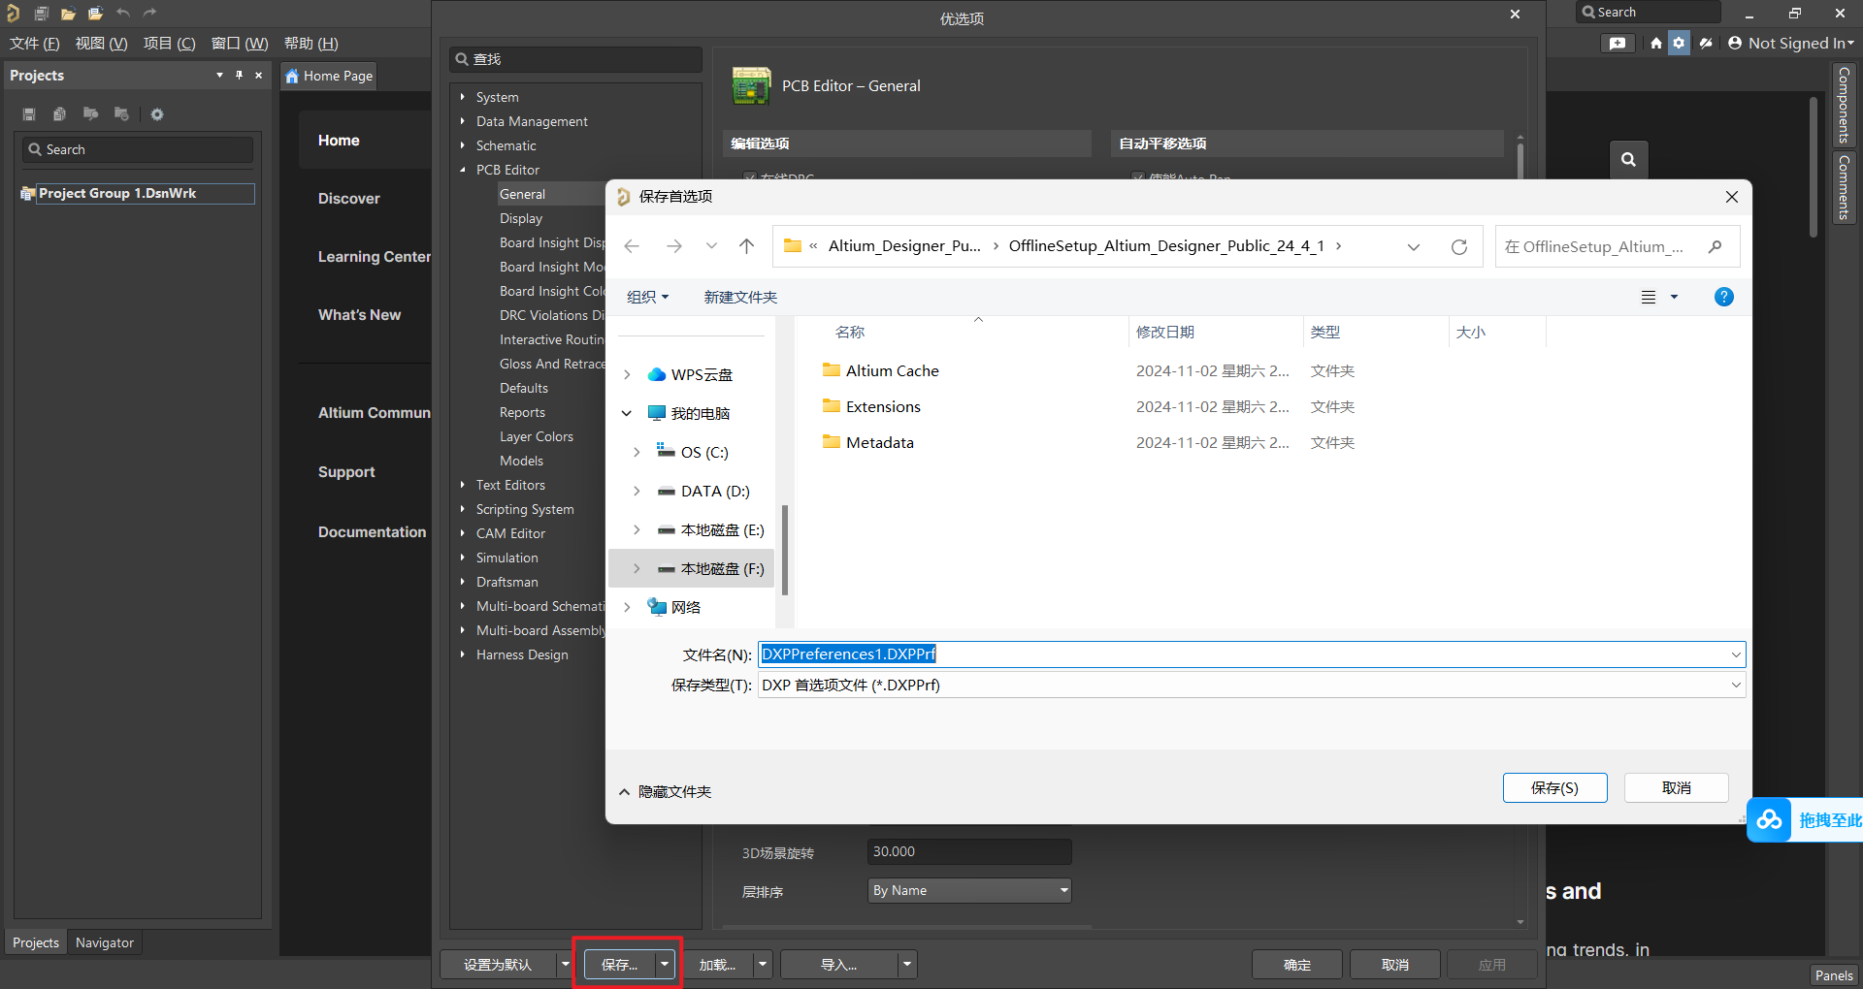This screenshot has height=989, width=1863.
Task: Click the 查找 search field in preferences
Action: pyautogui.click(x=576, y=59)
